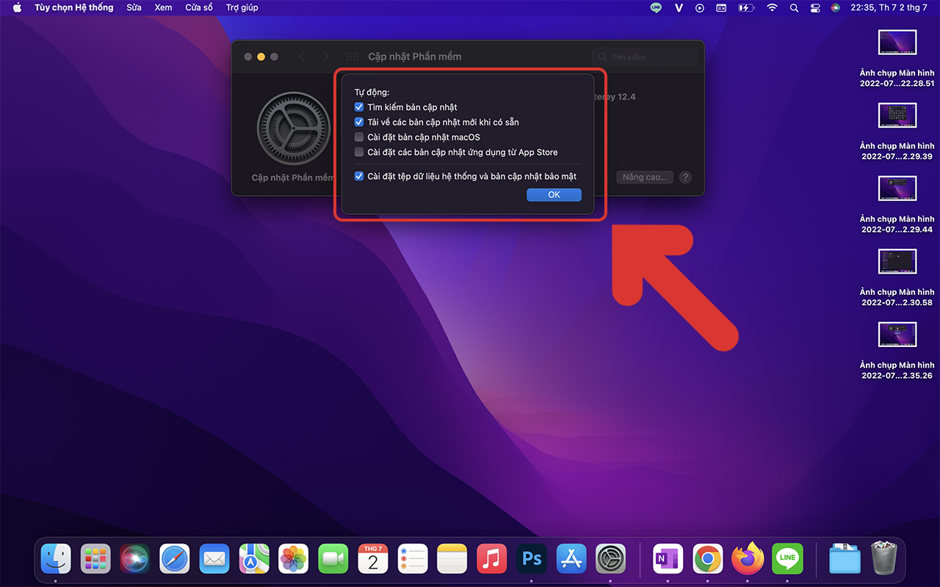Screen dimensions: 940x587
Task: Select desktop screenshot ending 2.35.26
Action: click(x=897, y=335)
